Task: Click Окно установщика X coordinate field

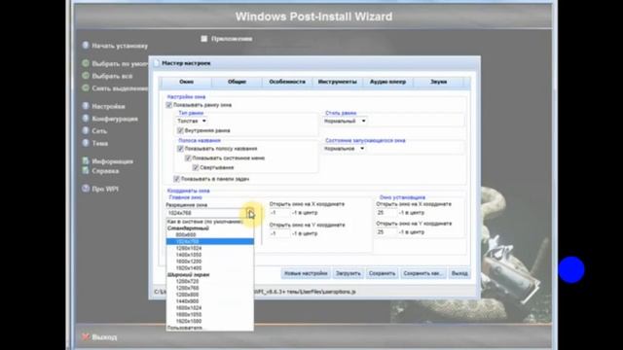Action: [386, 213]
